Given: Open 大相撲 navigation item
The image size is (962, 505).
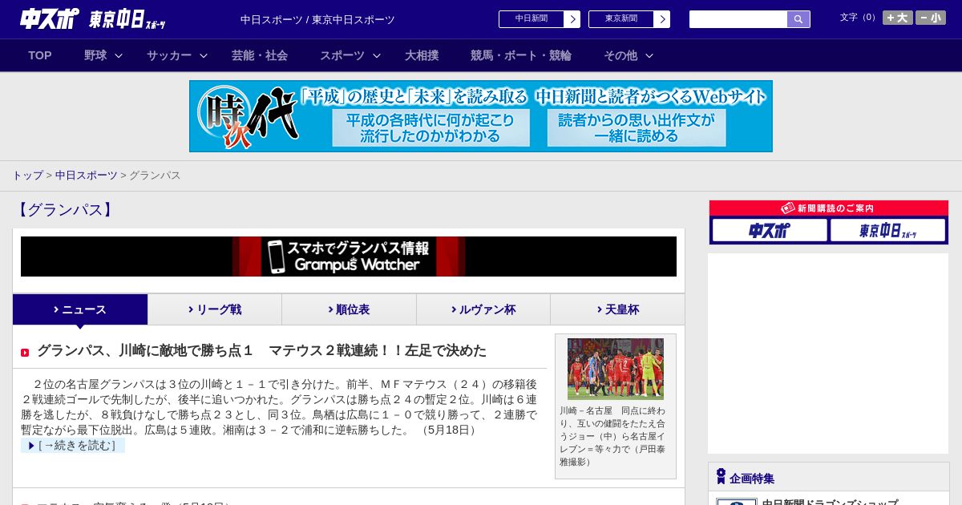Looking at the screenshot, I should click(x=422, y=55).
